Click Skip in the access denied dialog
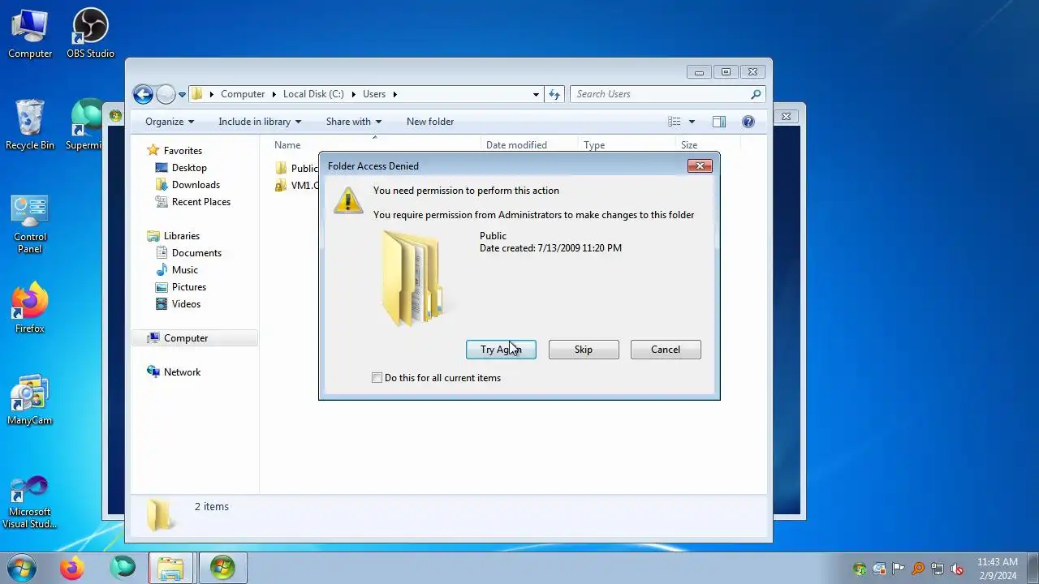1039x584 pixels. [x=584, y=350]
